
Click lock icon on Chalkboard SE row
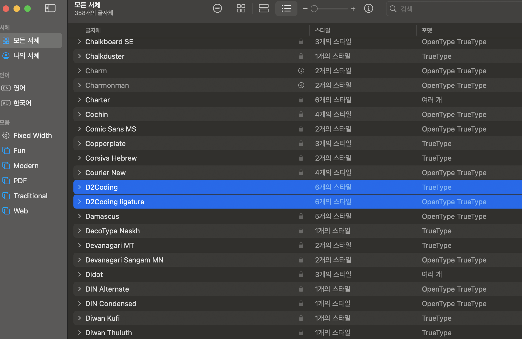[301, 41]
